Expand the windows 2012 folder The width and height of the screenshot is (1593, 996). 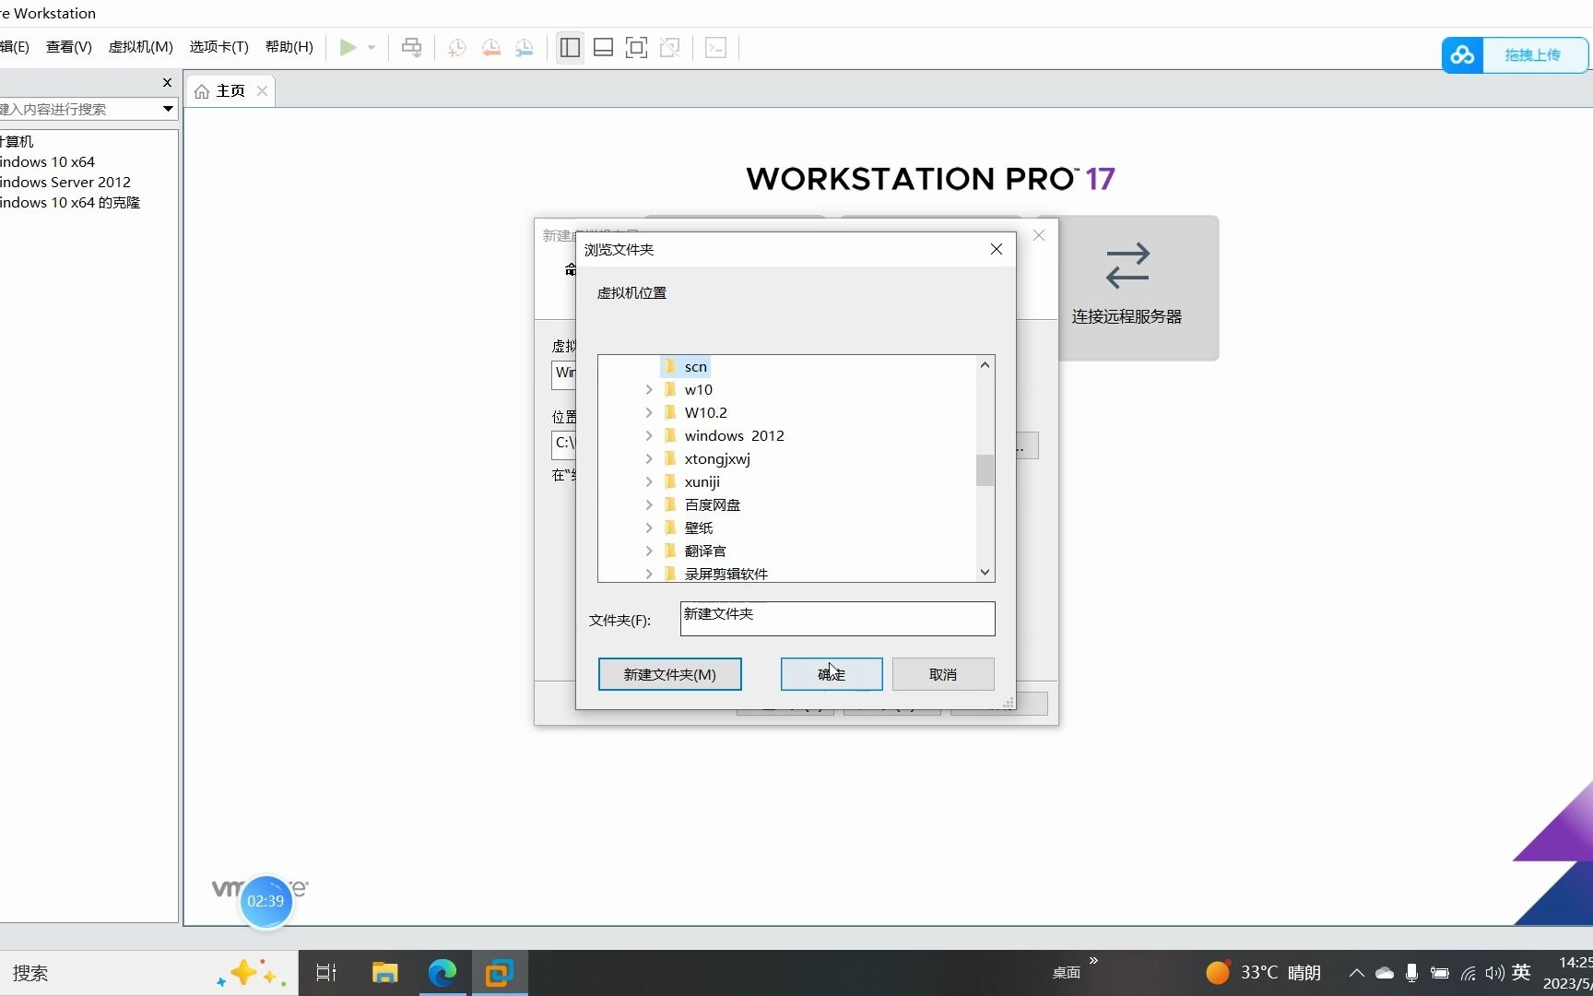pyautogui.click(x=649, y=436)
